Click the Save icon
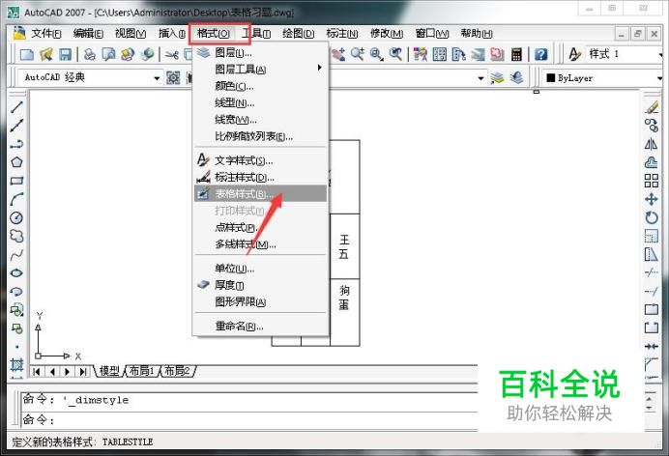Screen dimensions: 669x456 (66, 54)
